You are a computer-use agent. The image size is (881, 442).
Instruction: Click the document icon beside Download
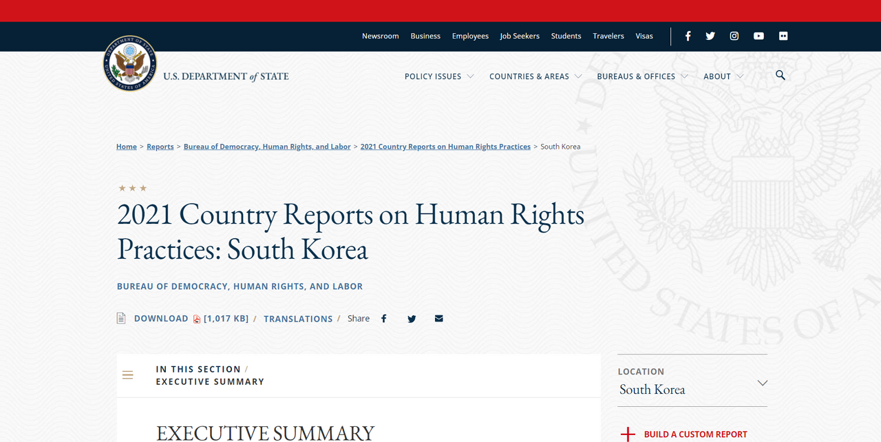coord(121,318)
